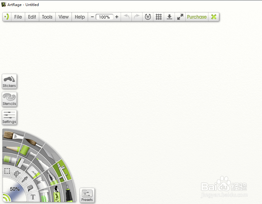Click the canvas positioner rotate icon
Viewport: 262px width, 204px height.
click(x=148, y=17)
